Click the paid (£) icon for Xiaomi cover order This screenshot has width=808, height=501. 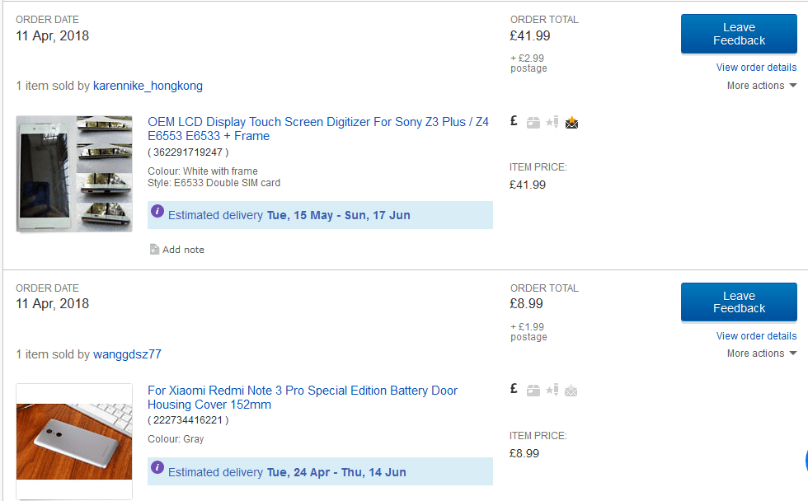pos(514,389)
